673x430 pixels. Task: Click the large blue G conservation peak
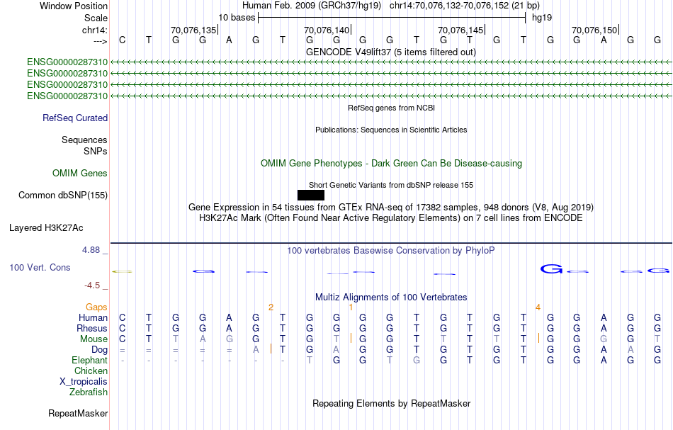pos(552,269)
